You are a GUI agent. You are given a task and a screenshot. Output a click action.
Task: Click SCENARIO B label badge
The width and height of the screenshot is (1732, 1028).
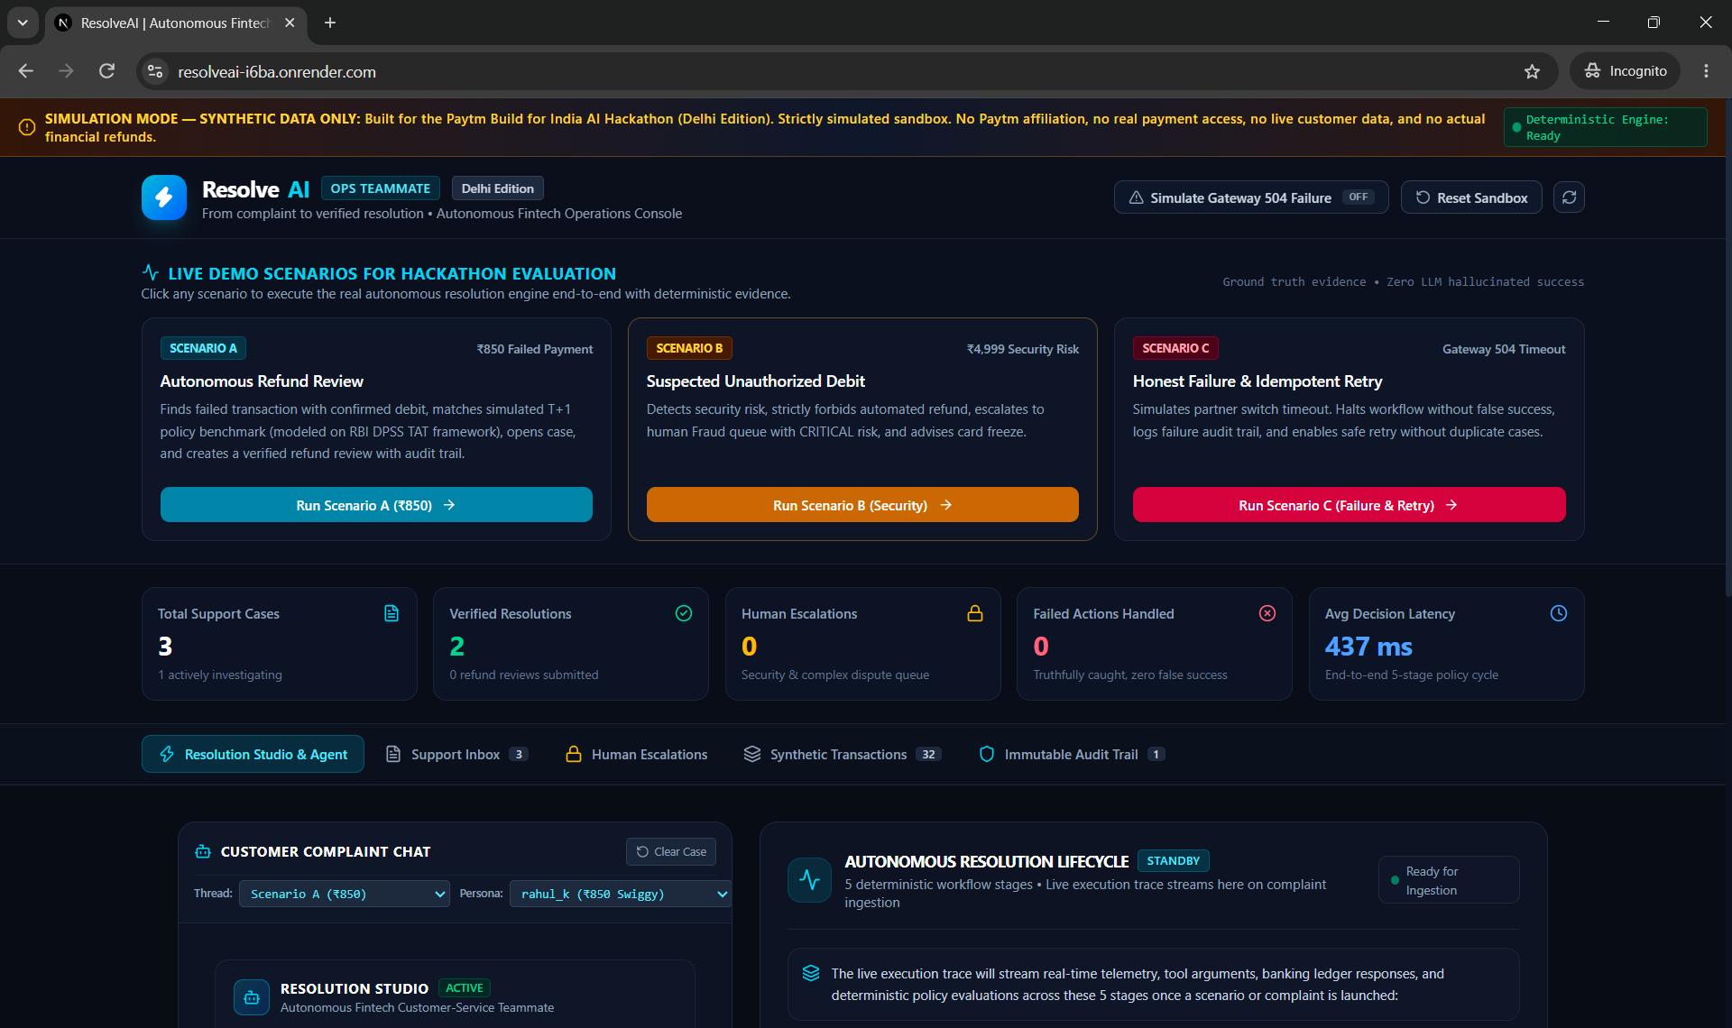point(689,348)
